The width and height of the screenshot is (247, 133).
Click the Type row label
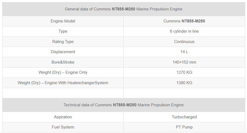pos(63,31)
